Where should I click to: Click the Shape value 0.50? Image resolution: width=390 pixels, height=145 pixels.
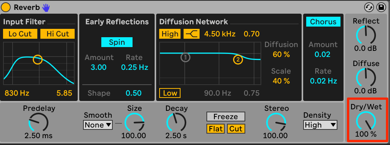tap(134, 93)
